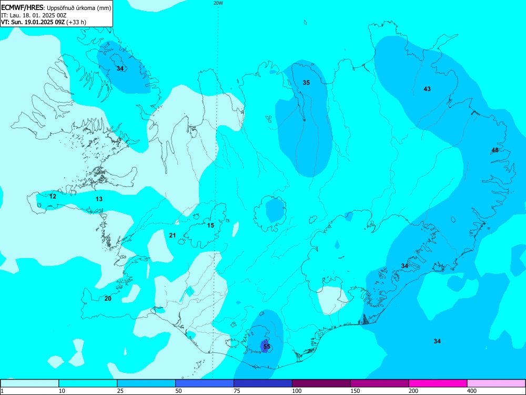This screenshot has width=526, height=395.
Task: Click the 34 mm value in the Westfjords
Action: point(120,68)
